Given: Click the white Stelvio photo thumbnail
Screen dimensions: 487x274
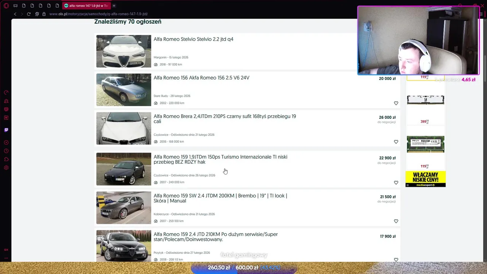Looking at the screenshot, I should [124, 51].
